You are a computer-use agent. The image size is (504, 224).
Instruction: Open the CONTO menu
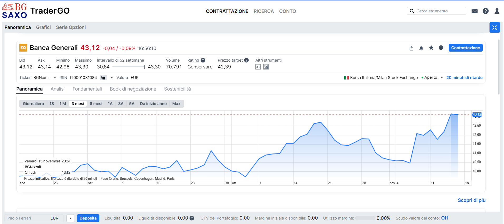pyautogui.click(x=288, y=11)
